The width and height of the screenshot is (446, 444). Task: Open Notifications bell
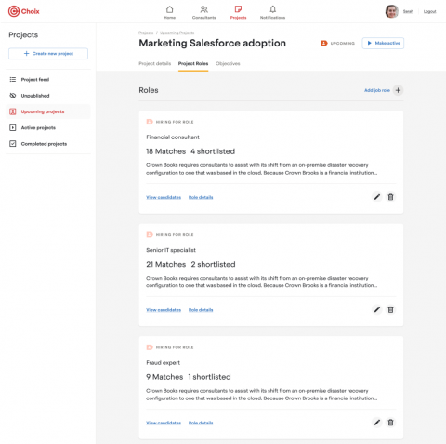(x=272, y=12)
